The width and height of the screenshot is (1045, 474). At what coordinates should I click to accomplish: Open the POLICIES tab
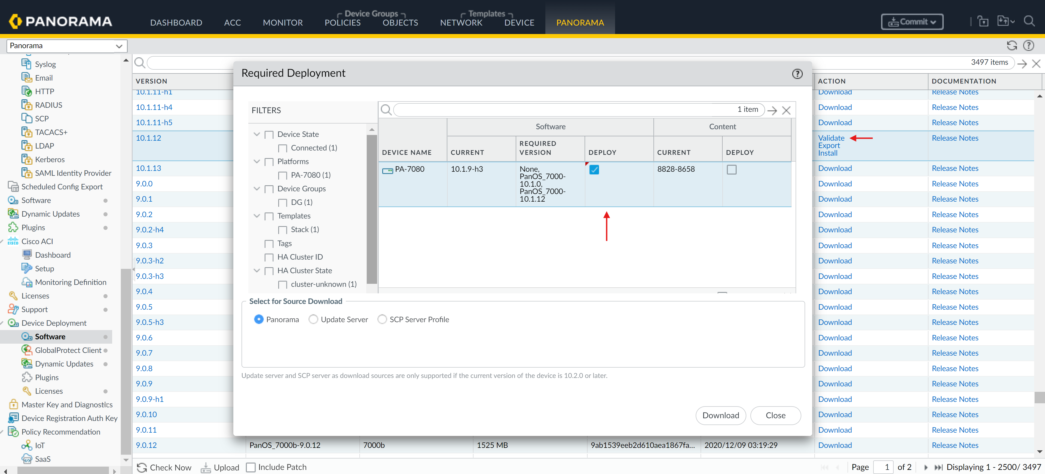click(342, 23)
